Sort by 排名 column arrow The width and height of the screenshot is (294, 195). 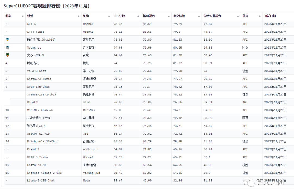23,16
